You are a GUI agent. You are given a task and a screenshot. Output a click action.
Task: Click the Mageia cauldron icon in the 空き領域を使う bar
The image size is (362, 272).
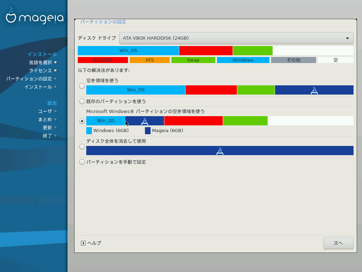314,90
